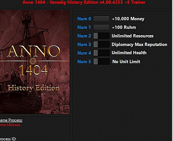Click the No Unit Limit text label
Viewport: 173px width, 141px height.
[x=126, y=61]
